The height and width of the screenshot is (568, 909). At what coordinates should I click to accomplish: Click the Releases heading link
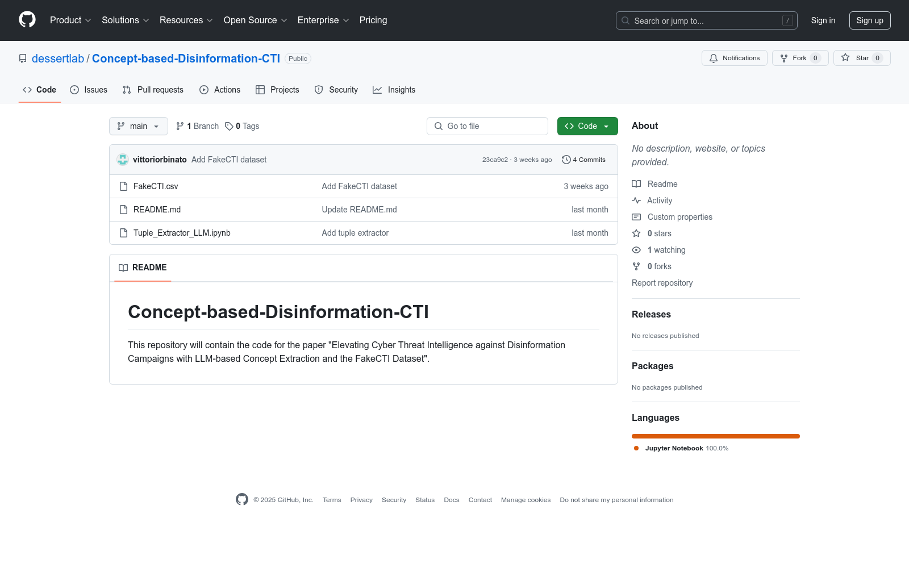click(x=651, y=314)
